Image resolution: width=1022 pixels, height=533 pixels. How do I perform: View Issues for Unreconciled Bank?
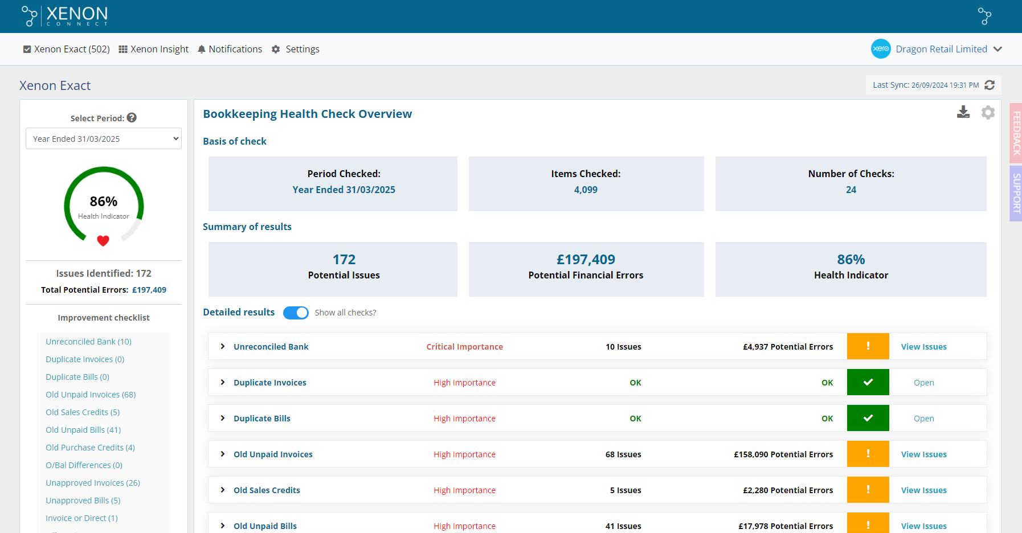point(923,347)
